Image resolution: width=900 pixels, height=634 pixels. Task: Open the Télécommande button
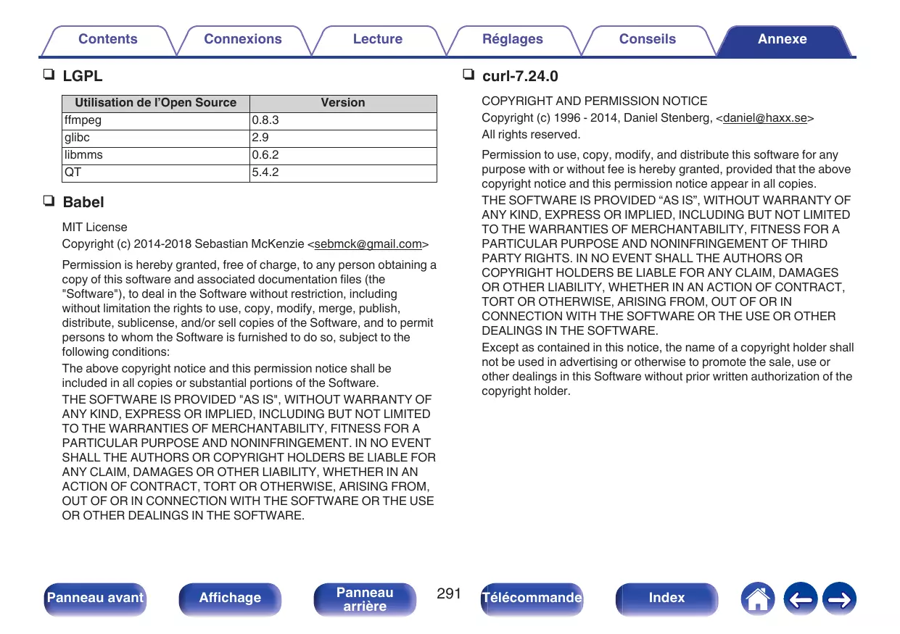click(532, 598)
